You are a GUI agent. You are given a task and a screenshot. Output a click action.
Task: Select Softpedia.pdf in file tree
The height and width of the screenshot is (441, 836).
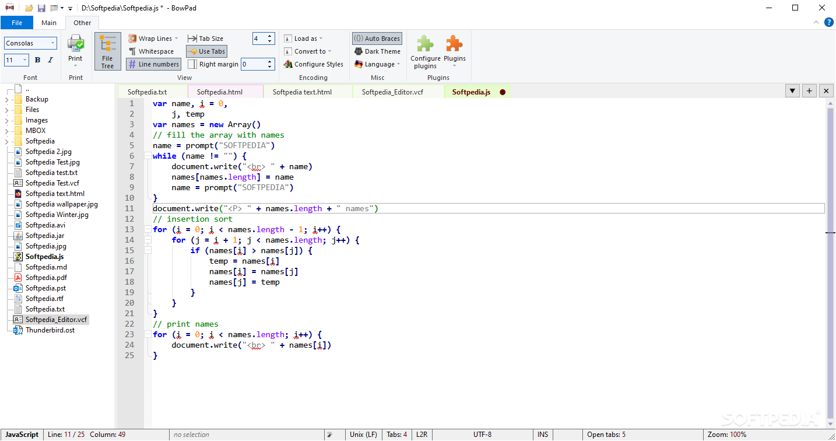tap(45, 278)
